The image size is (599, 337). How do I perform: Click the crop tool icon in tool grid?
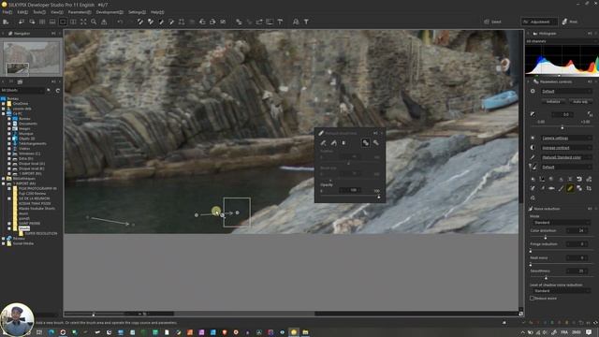click(589, 188)
